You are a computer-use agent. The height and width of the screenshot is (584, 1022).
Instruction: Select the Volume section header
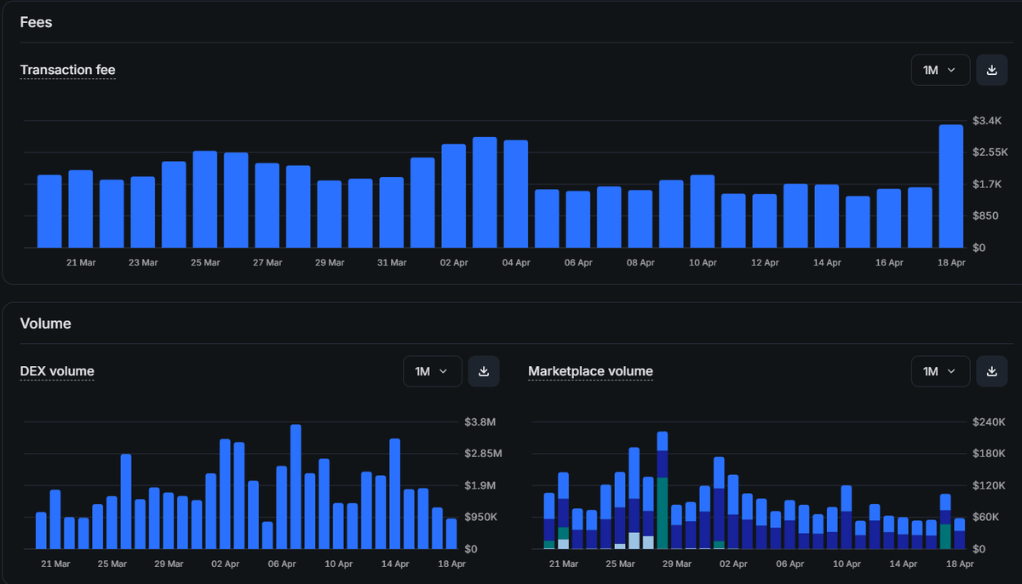(46, 323)
